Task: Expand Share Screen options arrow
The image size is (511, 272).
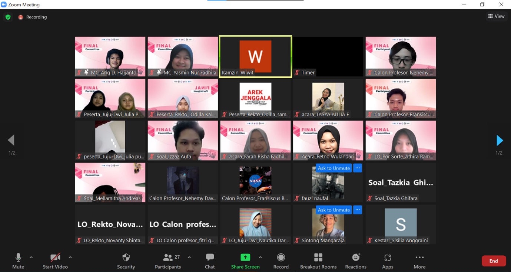Action: click(x=260, y=257)
